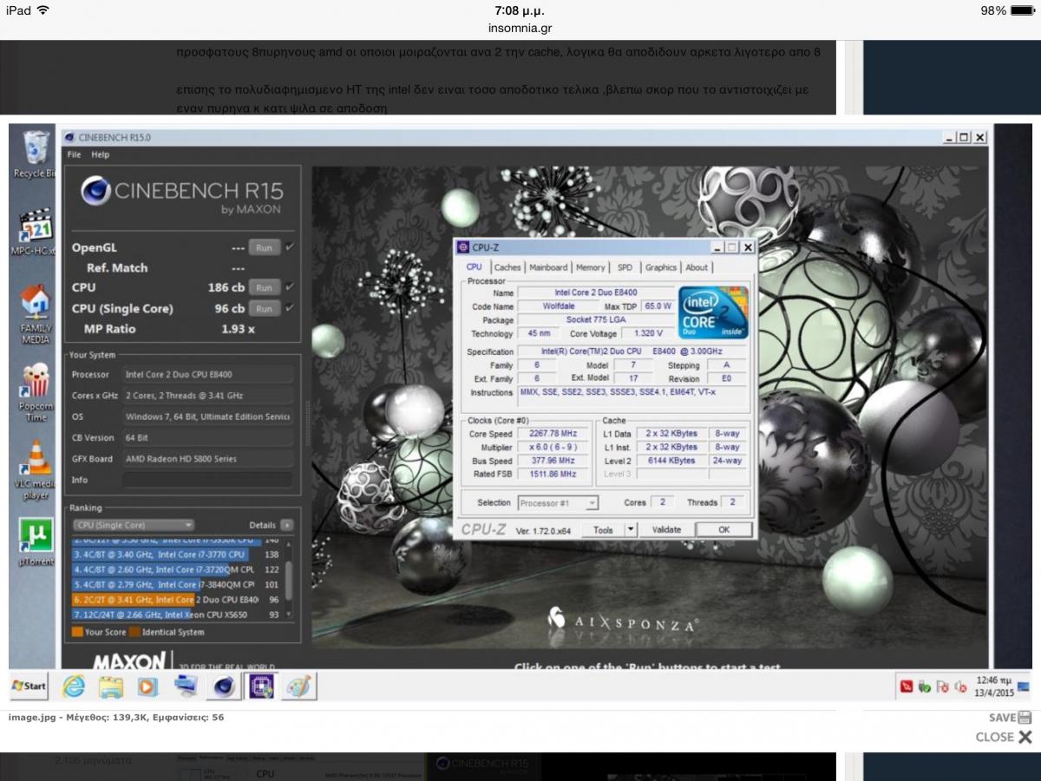Image resolution: width=1041 pixels, height=781 pixels.
Task: Click the Windows Start button
Action: tap(29, 686)
